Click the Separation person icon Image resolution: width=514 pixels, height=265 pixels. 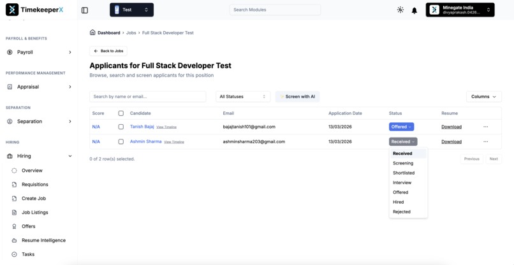click(10, 121)
